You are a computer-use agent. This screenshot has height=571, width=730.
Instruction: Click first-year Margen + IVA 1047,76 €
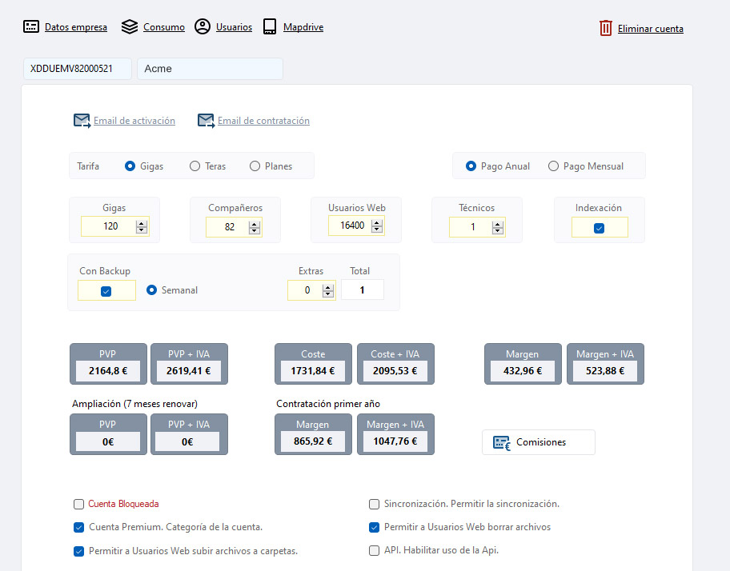tap(395, 441)
